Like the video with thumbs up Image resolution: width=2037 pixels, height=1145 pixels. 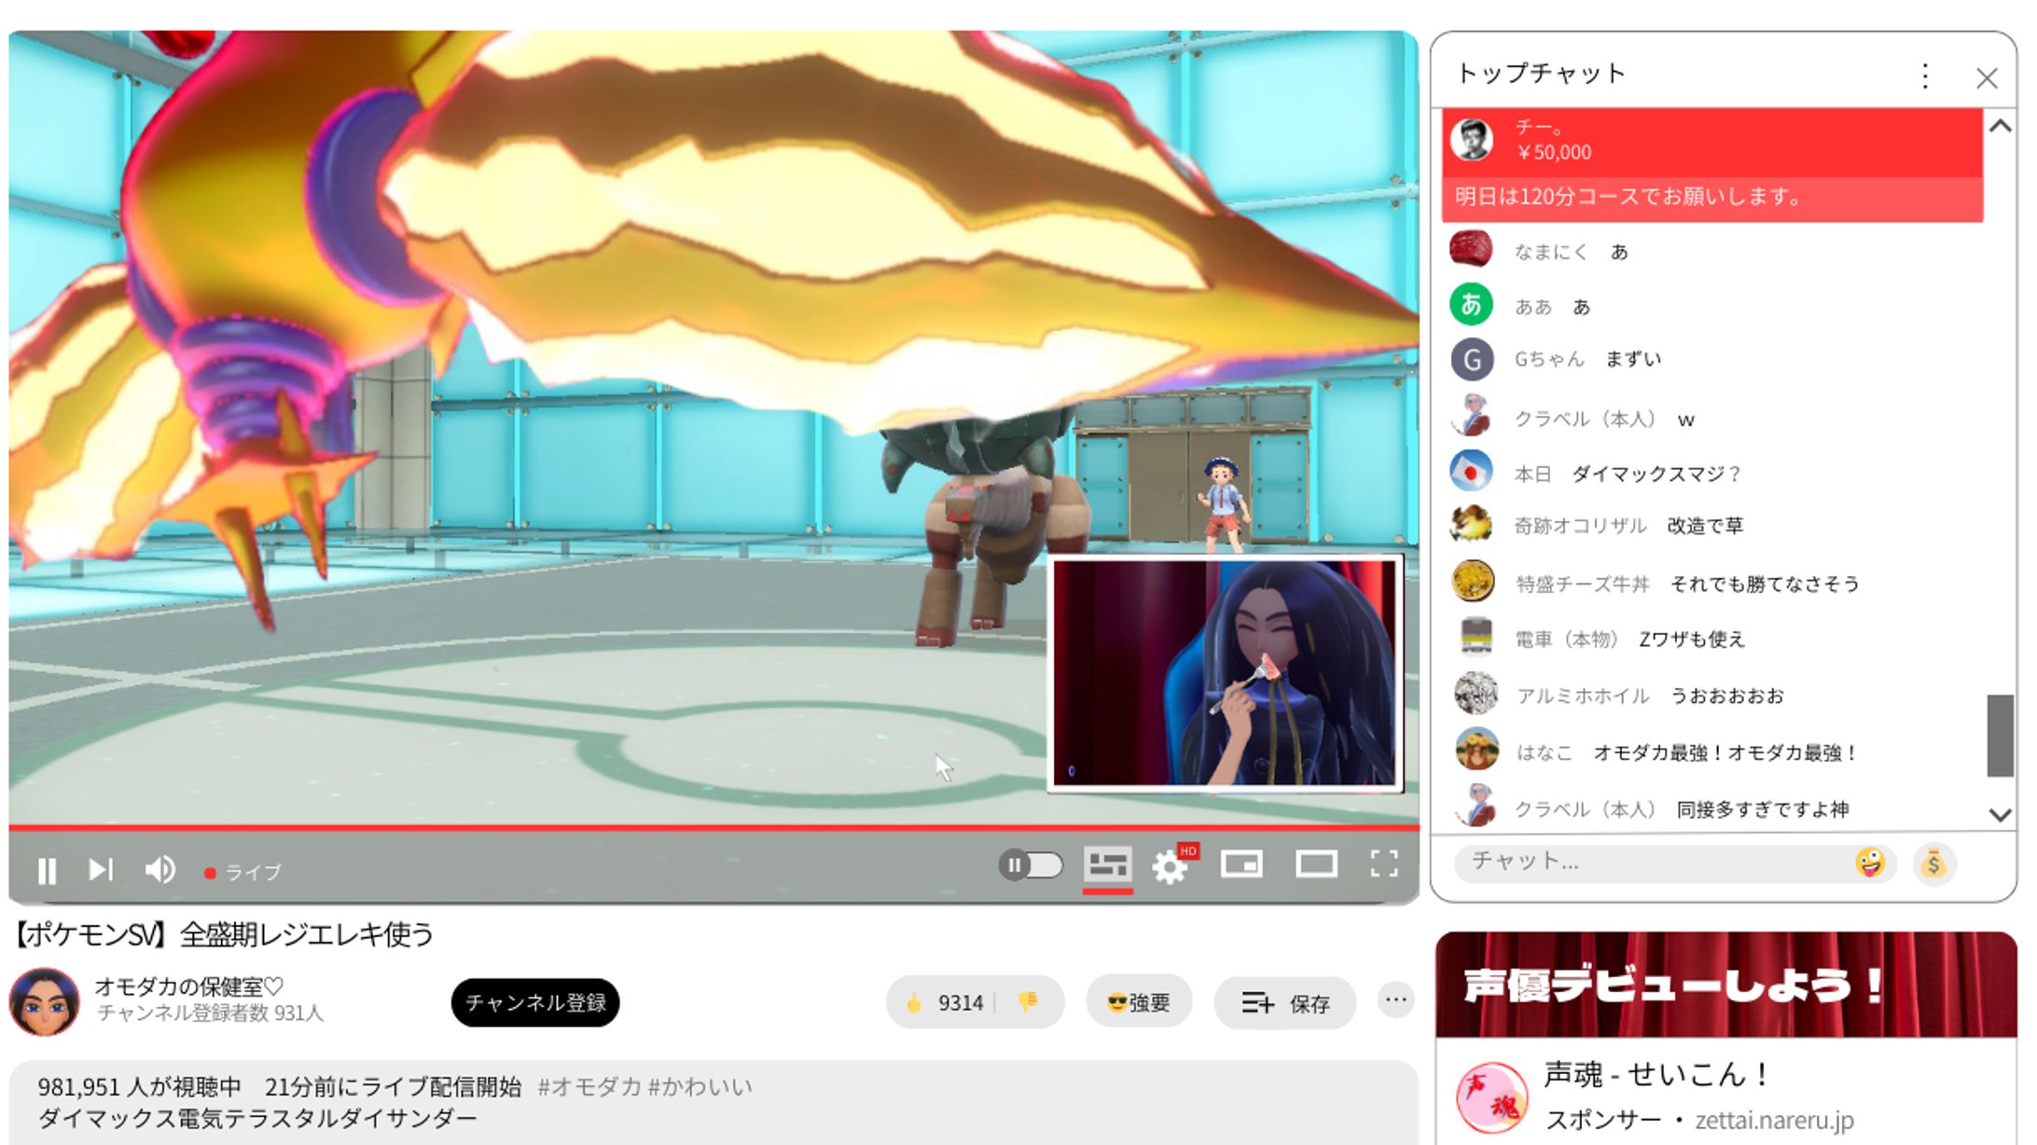click(915, 1003)
